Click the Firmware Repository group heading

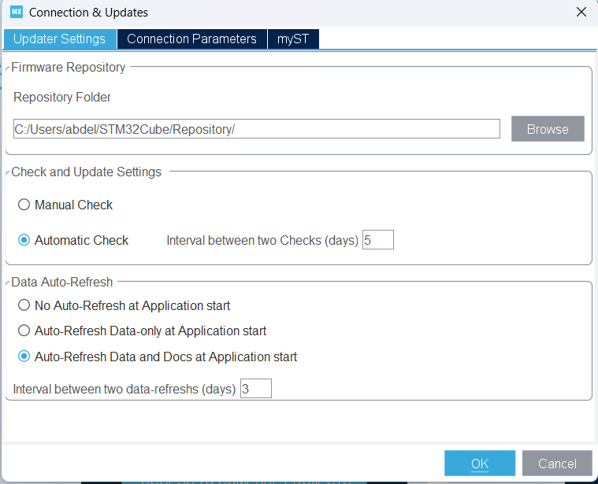pos(68,68)
